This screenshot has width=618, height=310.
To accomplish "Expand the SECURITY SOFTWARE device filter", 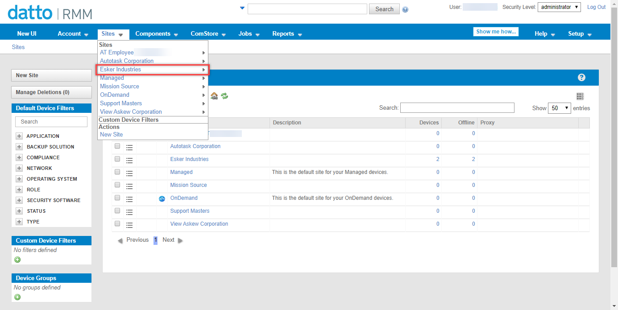I will pos(19,200).
